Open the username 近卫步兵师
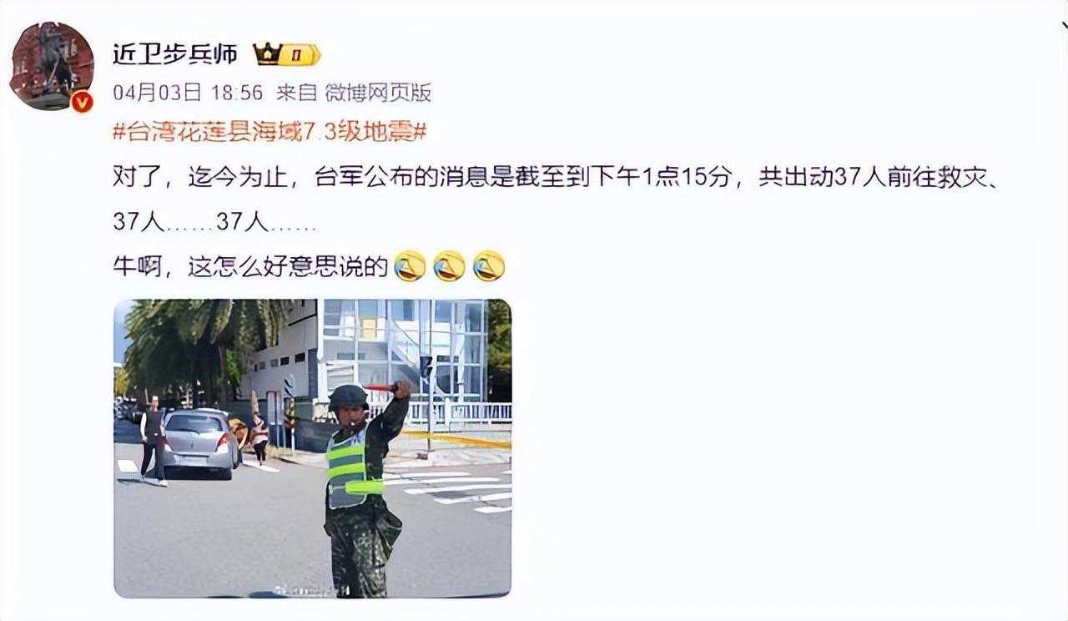This screenshot has height=621, width=1068. 175,55
